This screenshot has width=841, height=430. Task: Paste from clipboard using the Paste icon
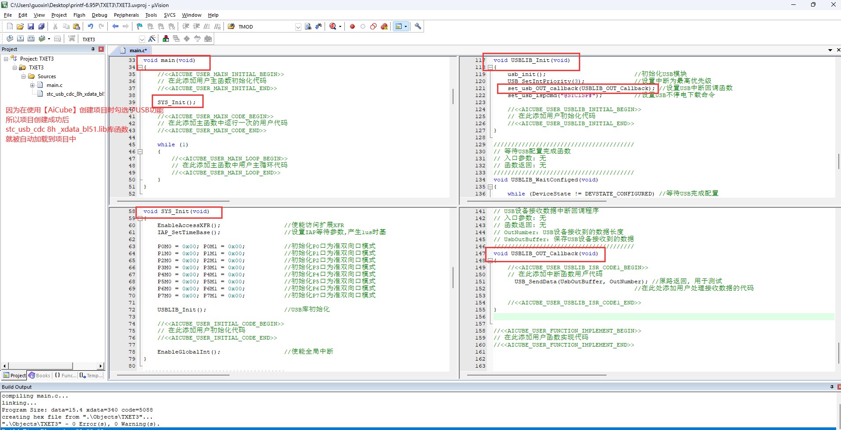(x=77, y=26)
